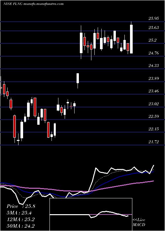Click the 24.33 price axis label
The width and height of the screenshot is (165, 231).
[x=154, y=66]
